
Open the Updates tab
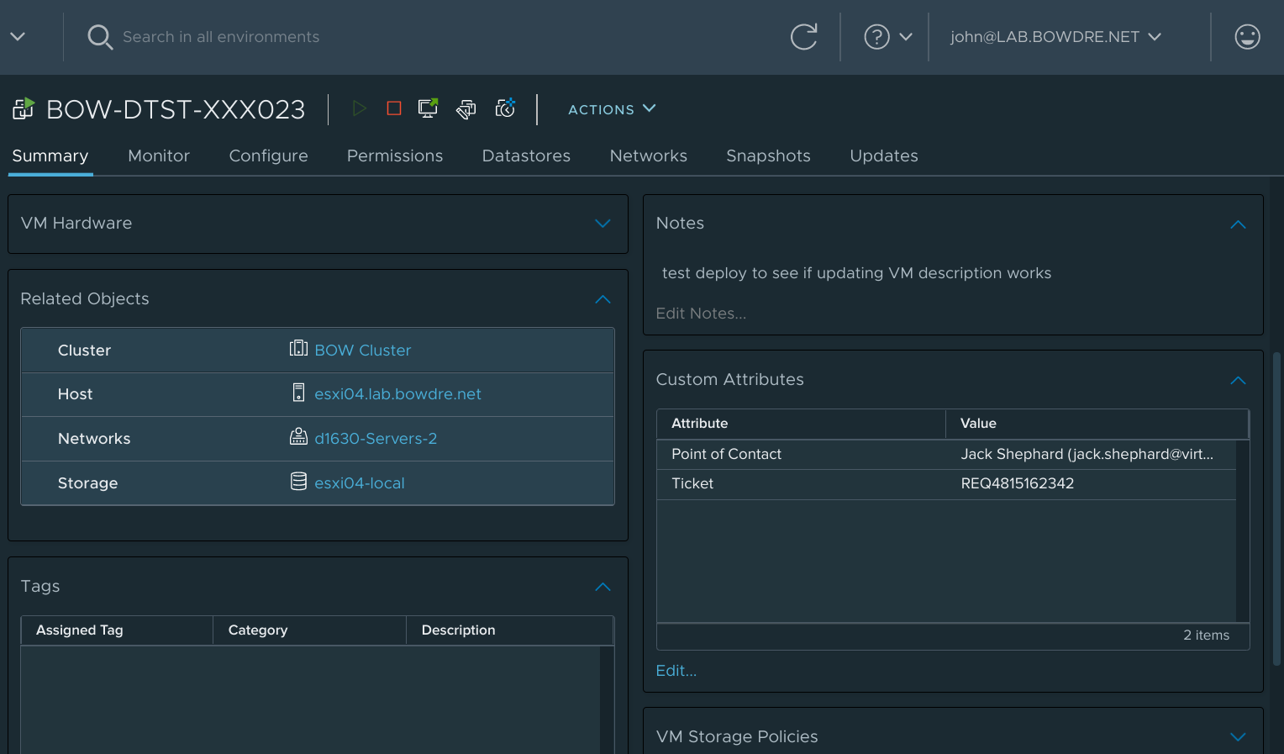tap(884, 156)
